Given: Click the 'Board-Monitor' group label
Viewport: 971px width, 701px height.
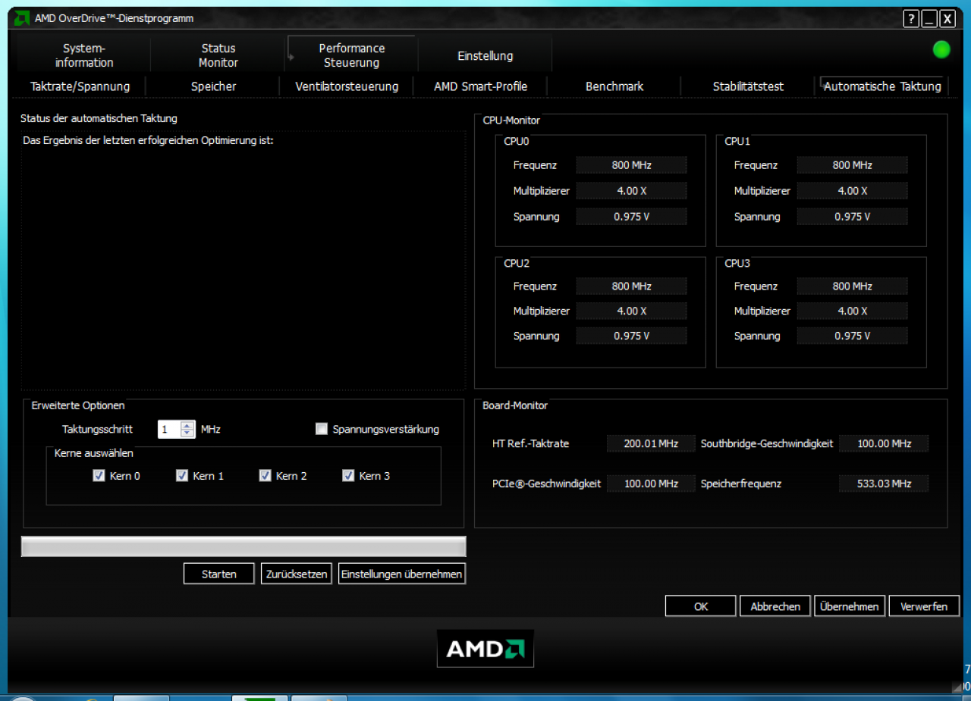Looking at the screenshot, I should [x=515, y=405].
